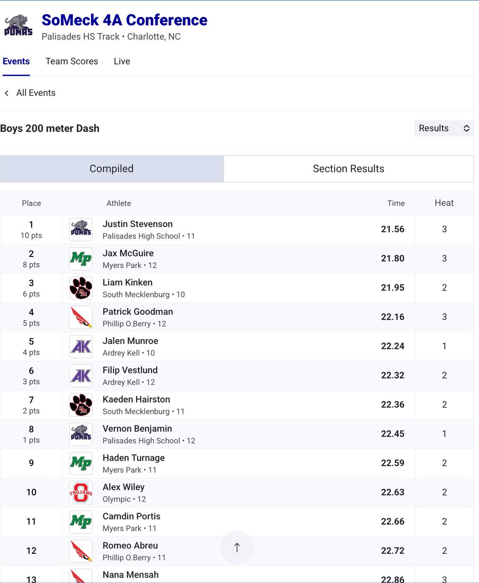Click the Heat column header
479x583 pixels.
tap(444, 203)
